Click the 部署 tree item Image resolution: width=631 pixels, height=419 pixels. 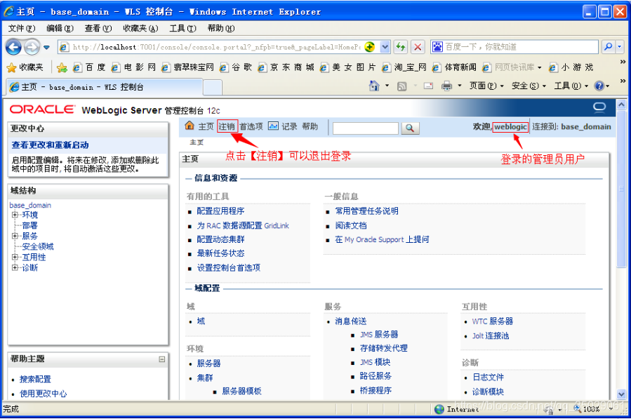29,225
